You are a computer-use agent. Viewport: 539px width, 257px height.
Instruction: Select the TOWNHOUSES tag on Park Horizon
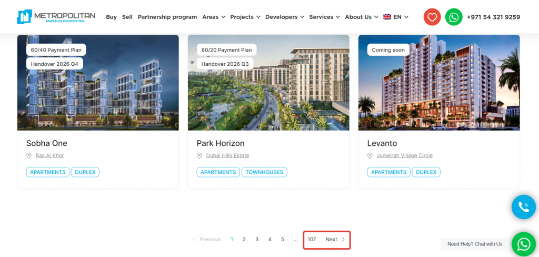(x=264, y=172)
